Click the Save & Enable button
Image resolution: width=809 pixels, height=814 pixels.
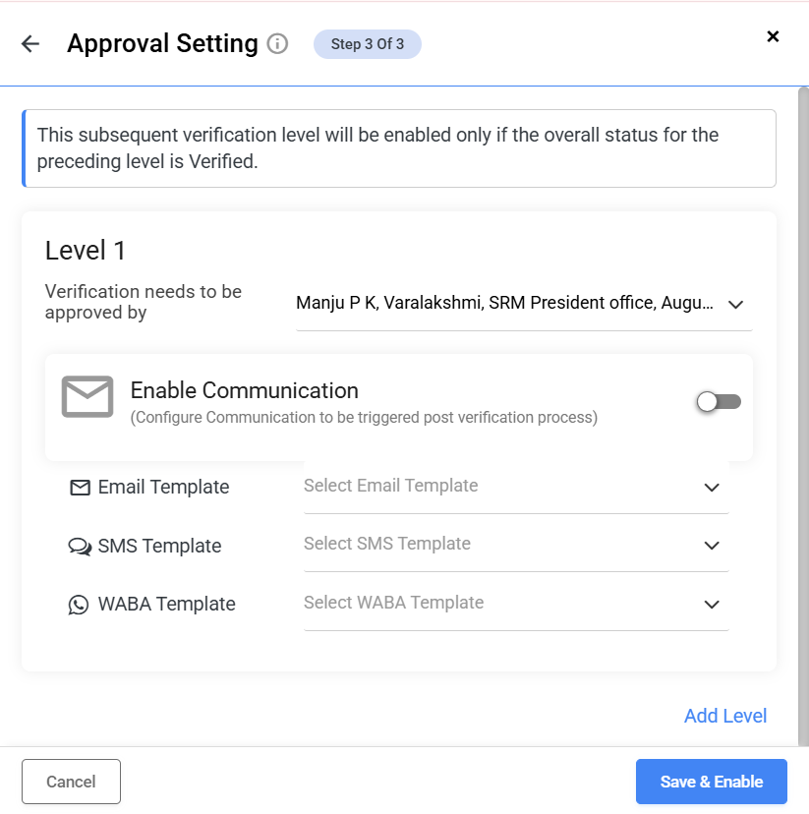pos(712,782)
